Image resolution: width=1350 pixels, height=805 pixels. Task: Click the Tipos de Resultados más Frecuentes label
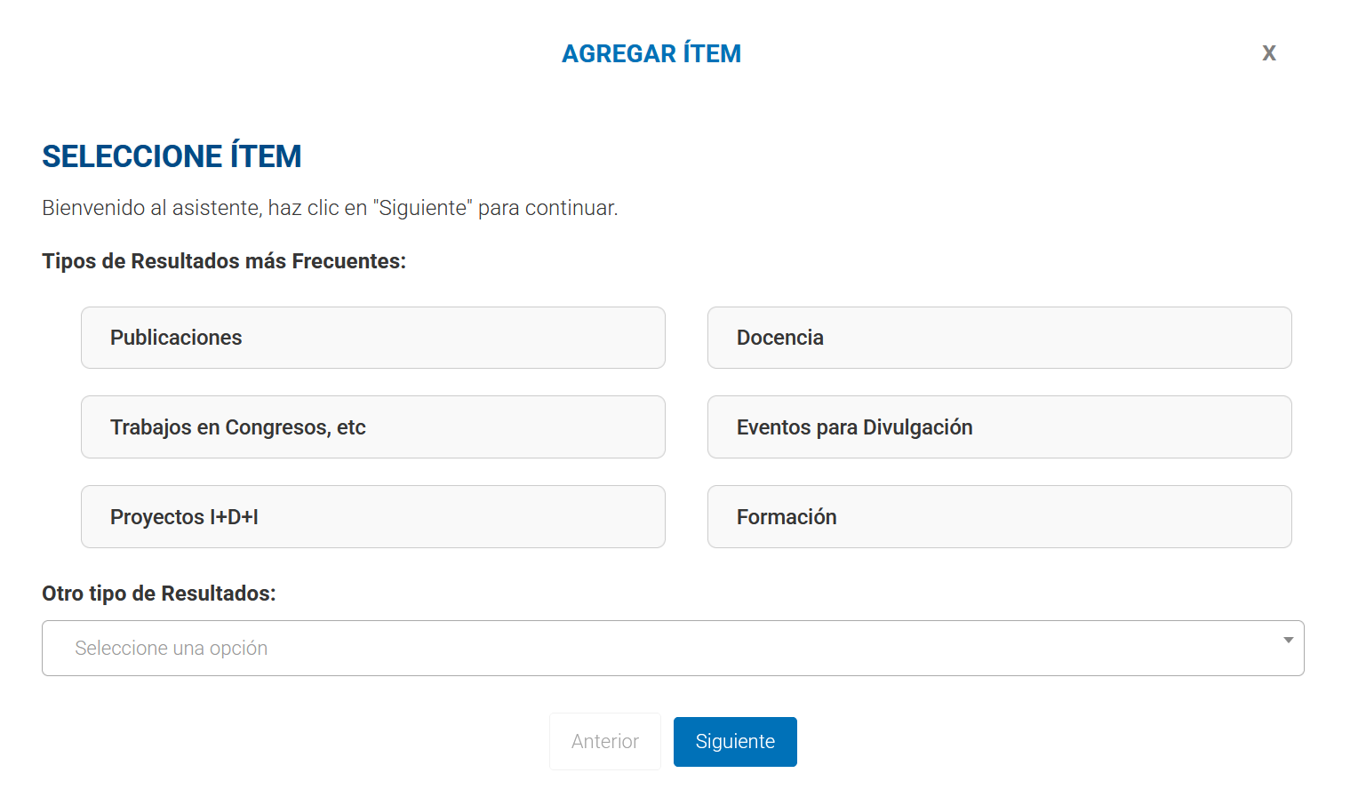(223, 261)
